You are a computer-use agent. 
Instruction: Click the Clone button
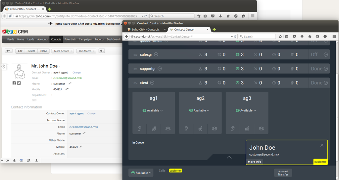[43, 51]
